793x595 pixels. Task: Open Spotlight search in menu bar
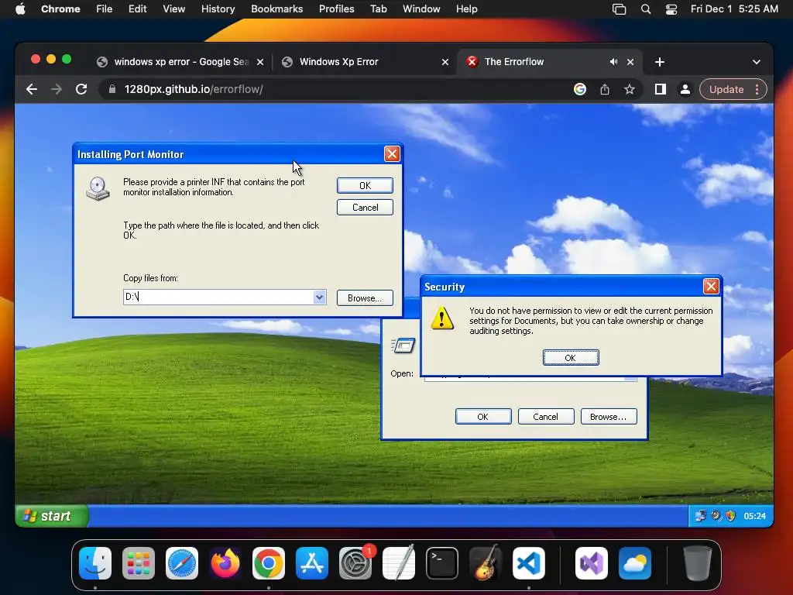coord(646,9)
